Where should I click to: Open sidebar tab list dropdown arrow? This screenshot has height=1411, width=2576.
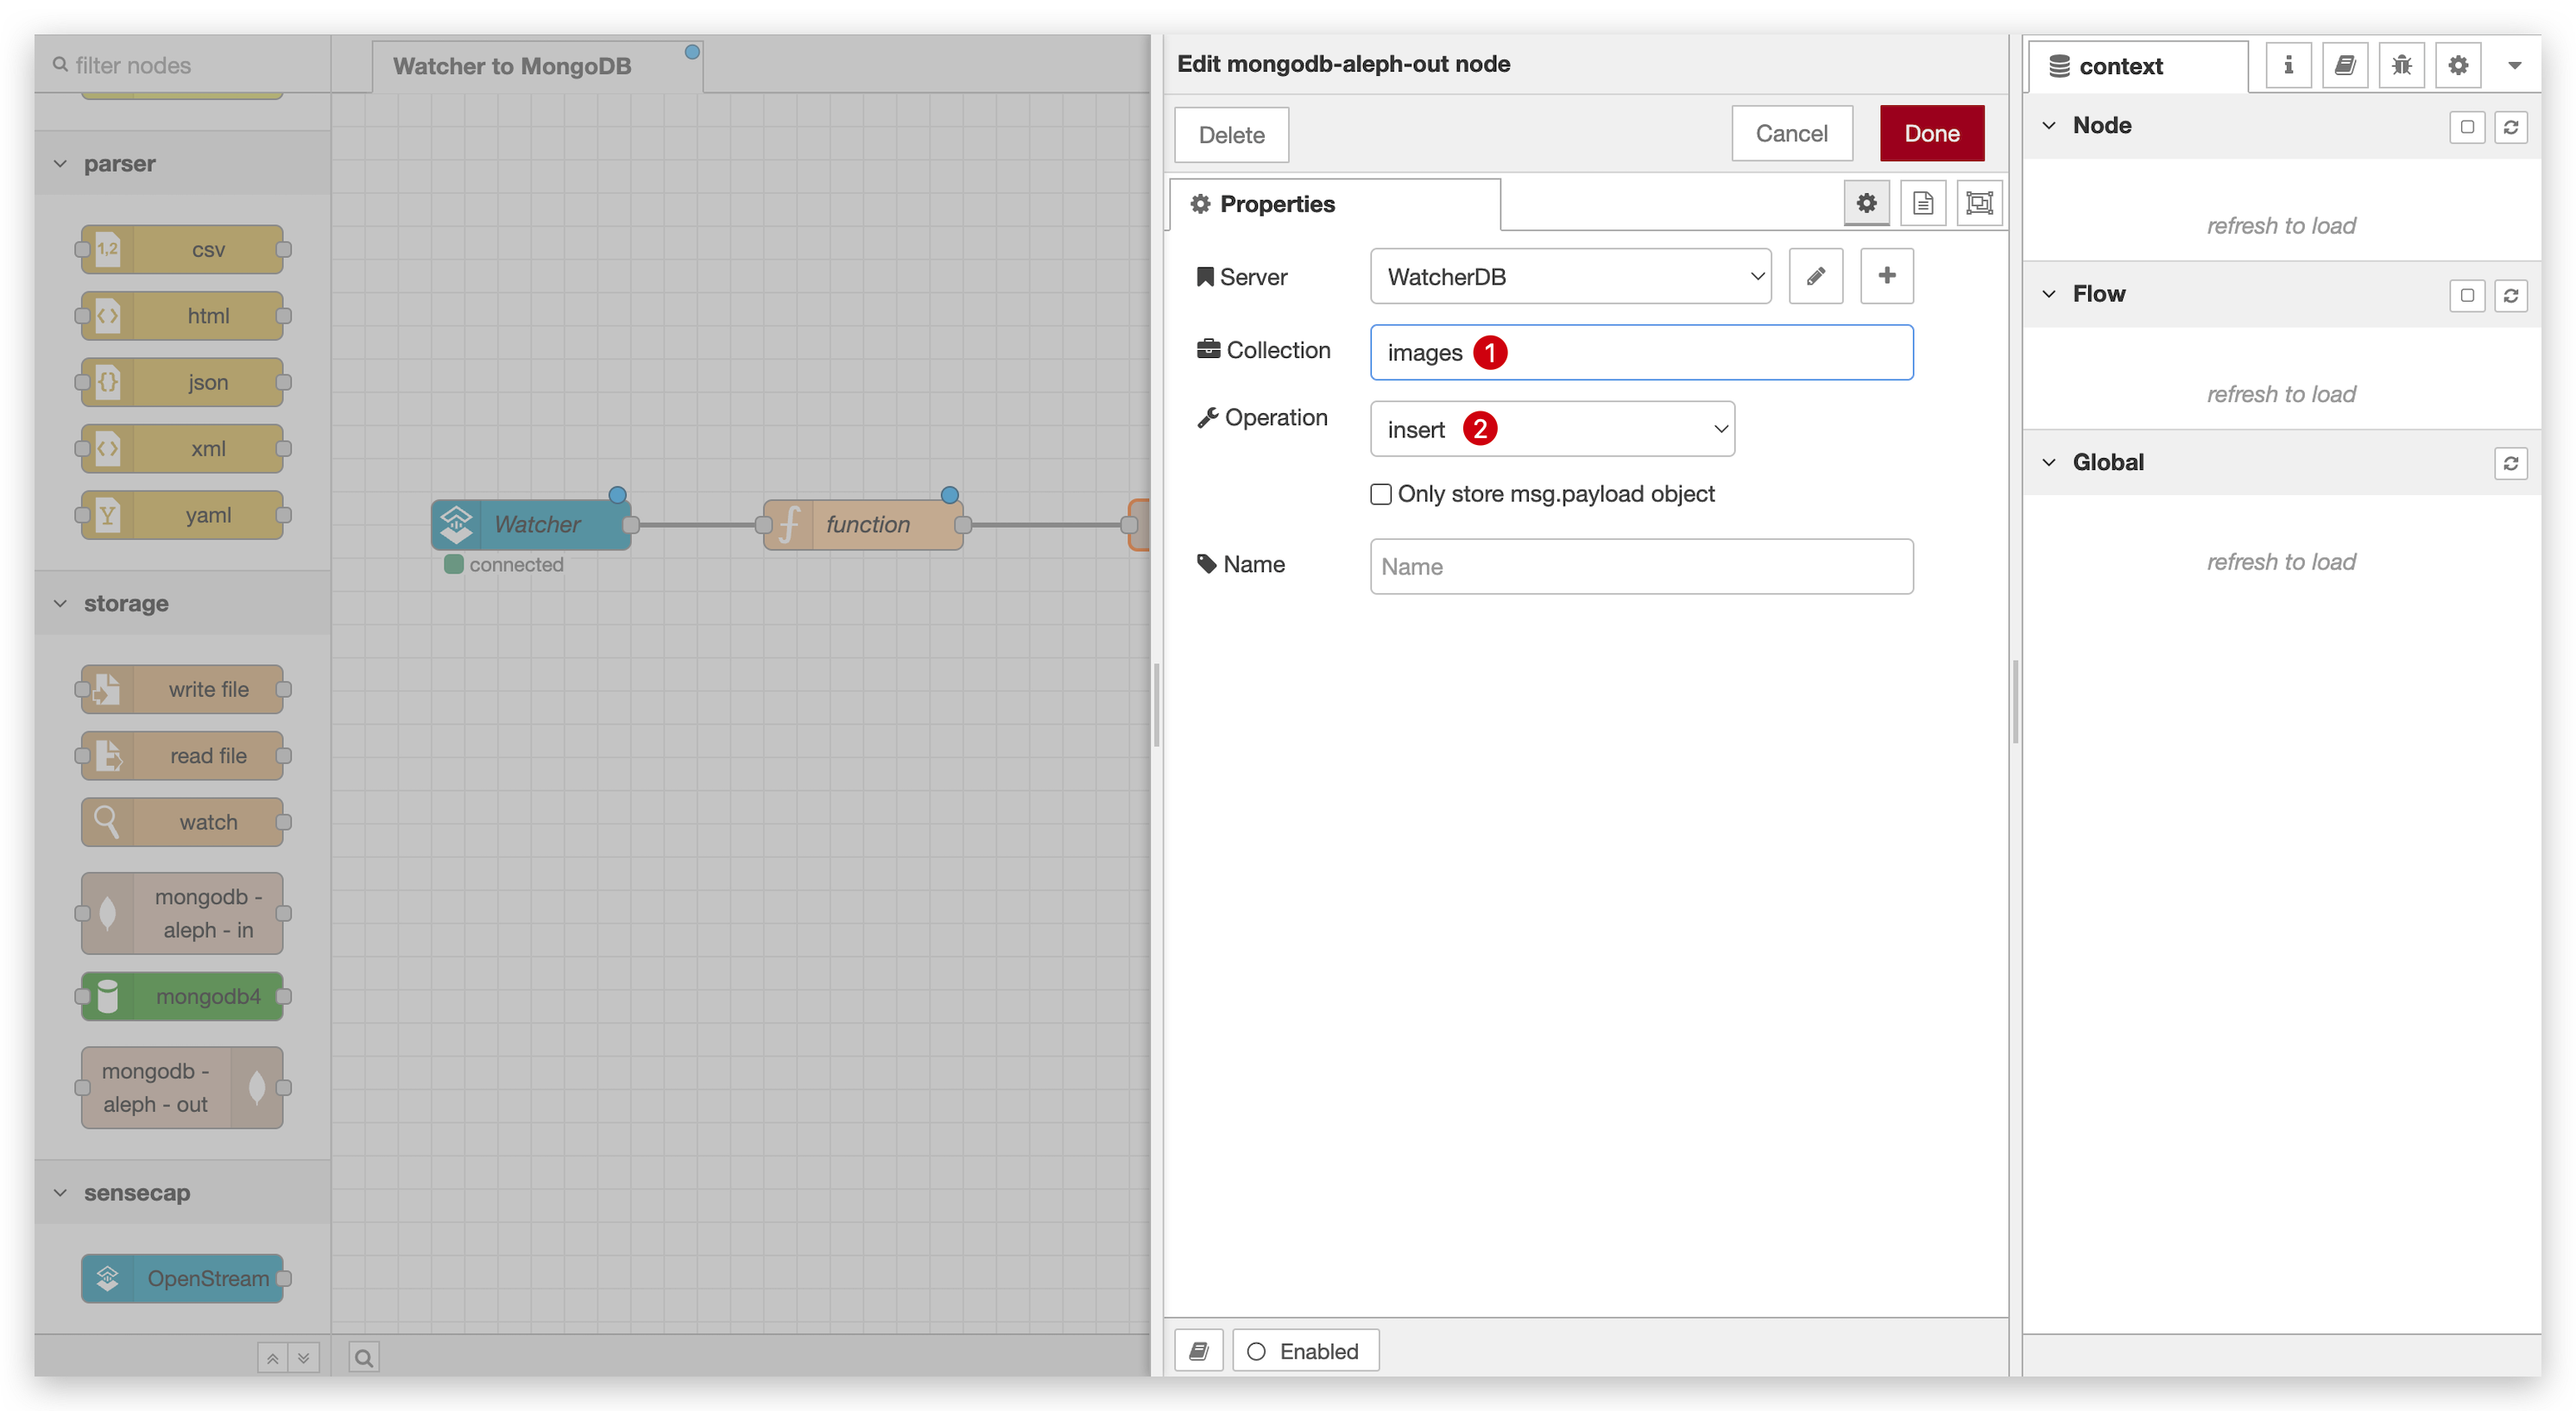(2514, 66)
